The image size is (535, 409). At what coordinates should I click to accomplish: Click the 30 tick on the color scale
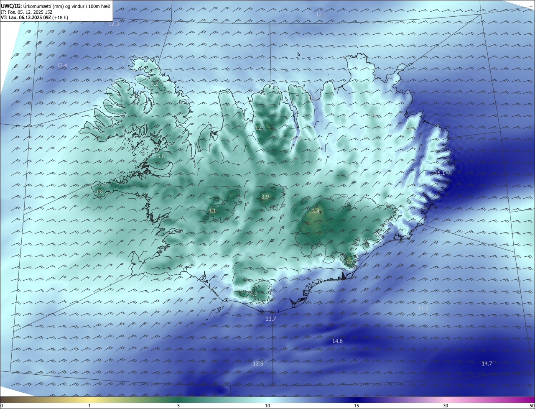[446, 406]
